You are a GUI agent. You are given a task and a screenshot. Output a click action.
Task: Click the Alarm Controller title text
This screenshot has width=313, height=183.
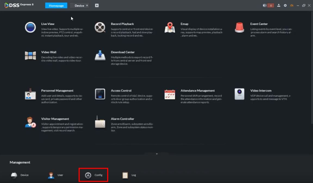pyautogui.click(x=123, y=119)
